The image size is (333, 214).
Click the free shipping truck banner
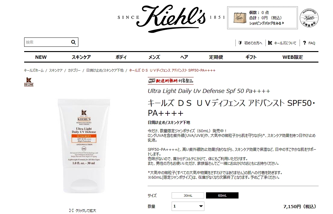[171, 81]
